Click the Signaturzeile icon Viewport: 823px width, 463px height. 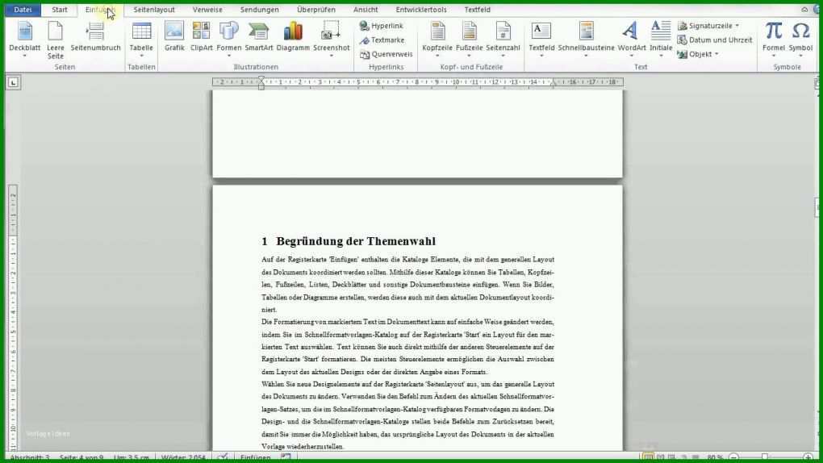[683, 26]
